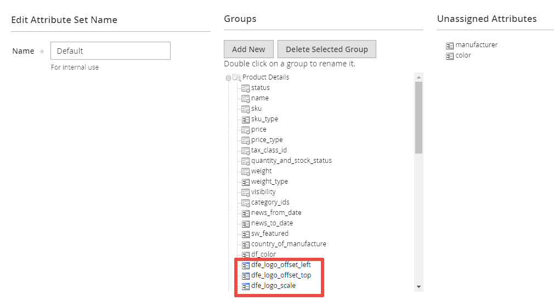The height and width of the screenshot is (306, 554).
Task: Click the icon beside manufacturer attribute
Action: click(x=450, y=46)
